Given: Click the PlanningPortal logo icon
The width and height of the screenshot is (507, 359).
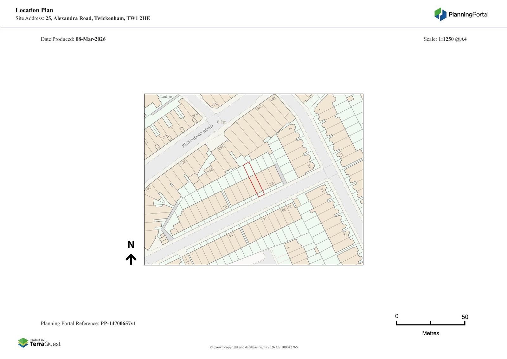Looking at the screenshot, I should click(x=440, y=14).
